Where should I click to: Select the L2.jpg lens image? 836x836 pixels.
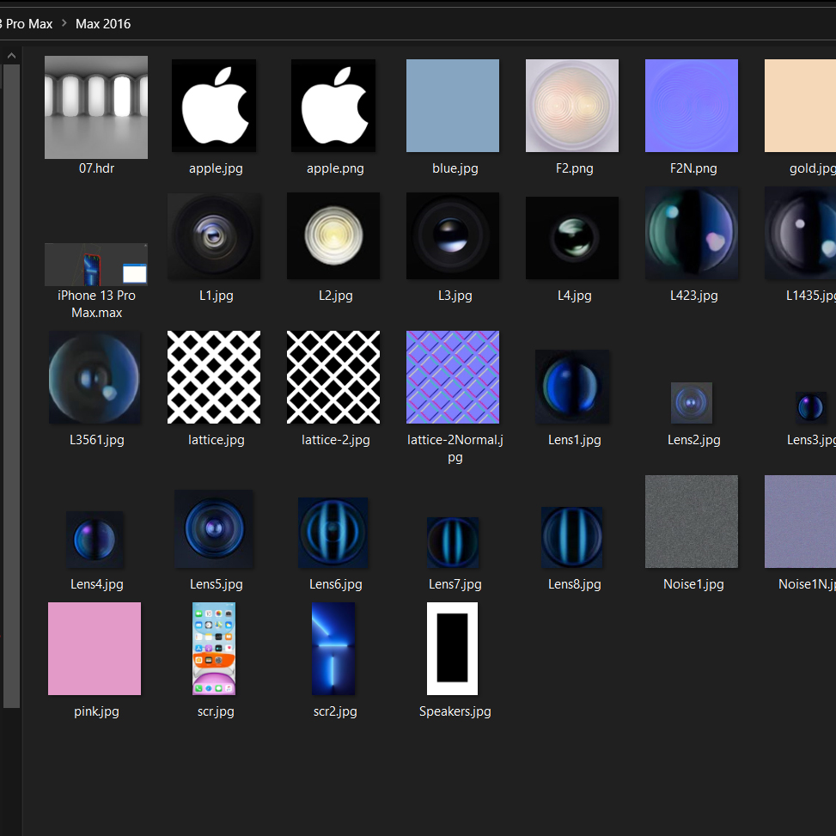pyautogui.click(x=333, y=236)
